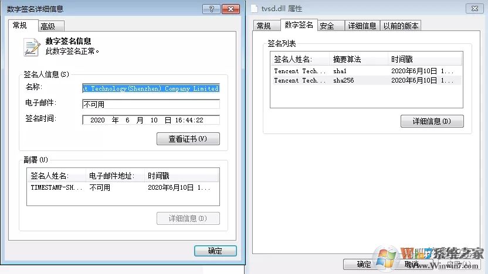Select 常规 tab in signature details dialog
The height and width of the screenshot is (274, 488).
(x=23, y=25)
